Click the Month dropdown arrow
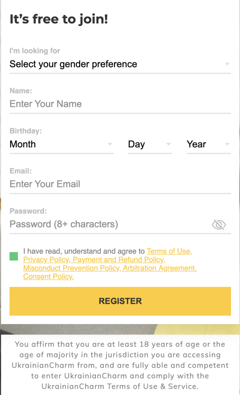Viewport: 240px width, 395px height. [x=110, y=144]
